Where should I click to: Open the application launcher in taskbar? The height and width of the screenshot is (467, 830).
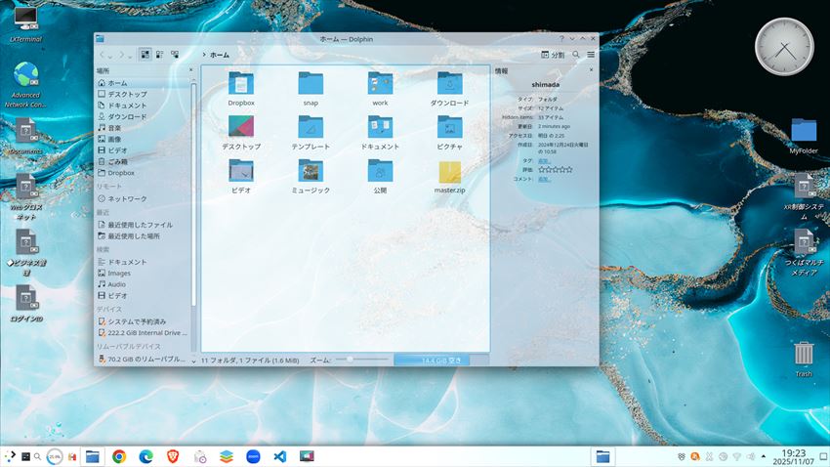(10, 456)
